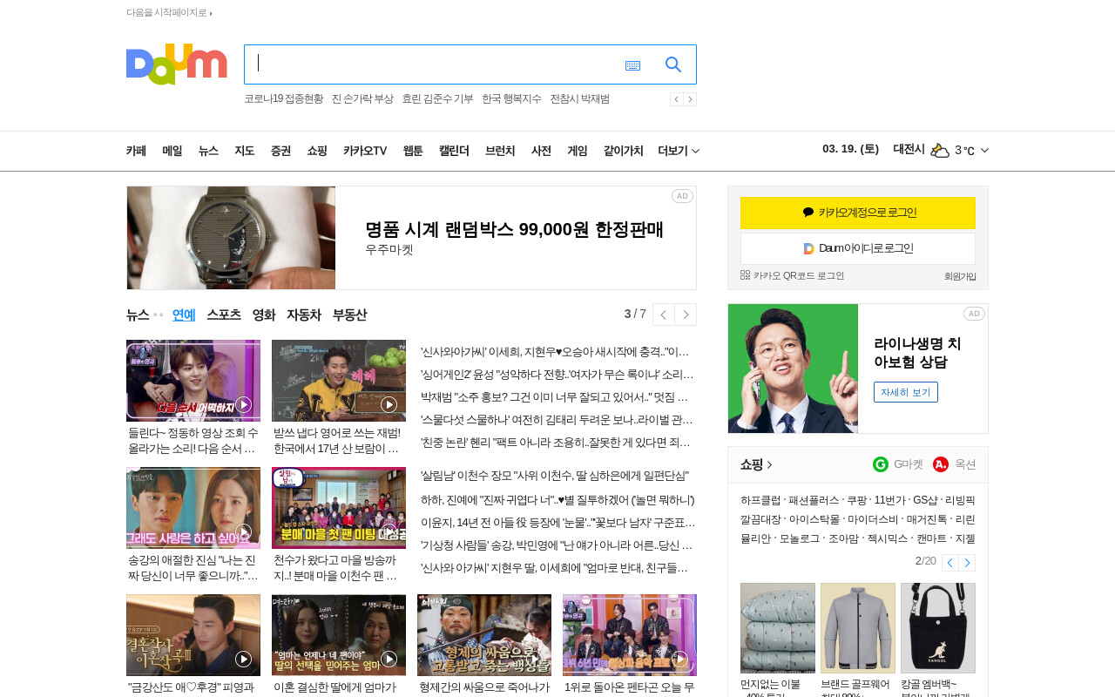Go to previous news page arrow
This screenshot has height=697, width=1115.
coord(664,315)
